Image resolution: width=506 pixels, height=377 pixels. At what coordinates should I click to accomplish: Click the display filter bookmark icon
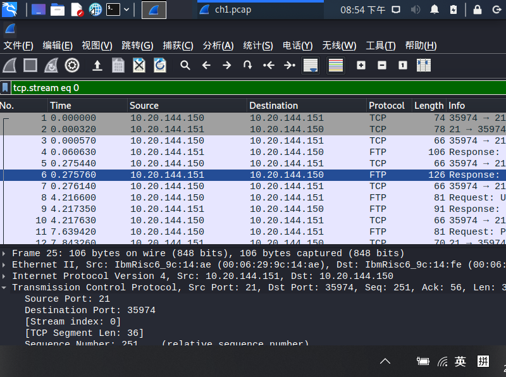click(x=5, y=88)
